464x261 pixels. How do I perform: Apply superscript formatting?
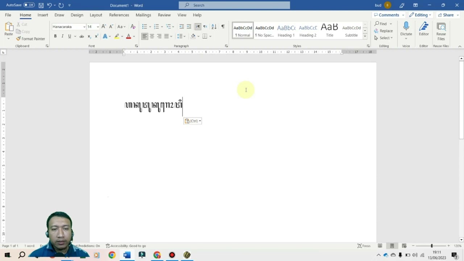click(96, 36)
